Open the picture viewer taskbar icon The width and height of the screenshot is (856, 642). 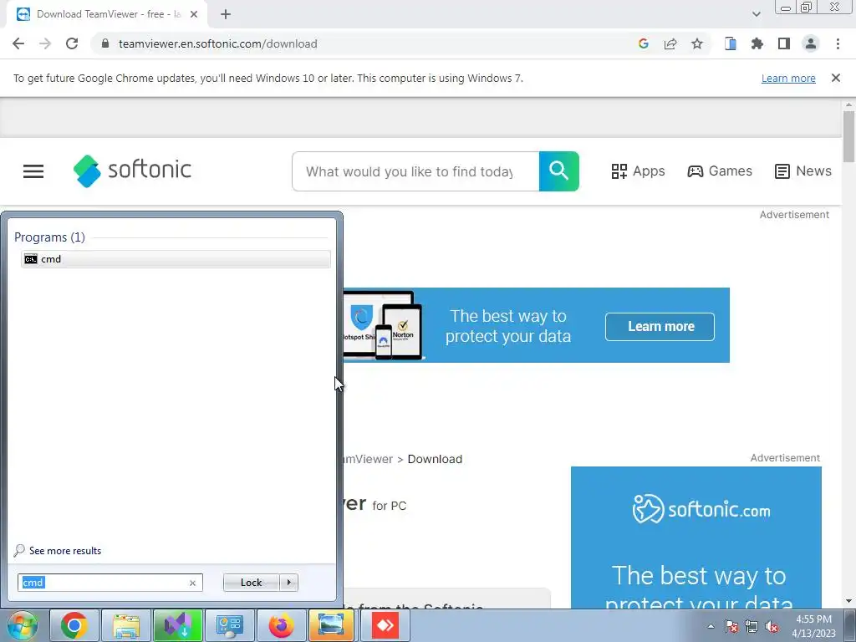tap(332, 625)
